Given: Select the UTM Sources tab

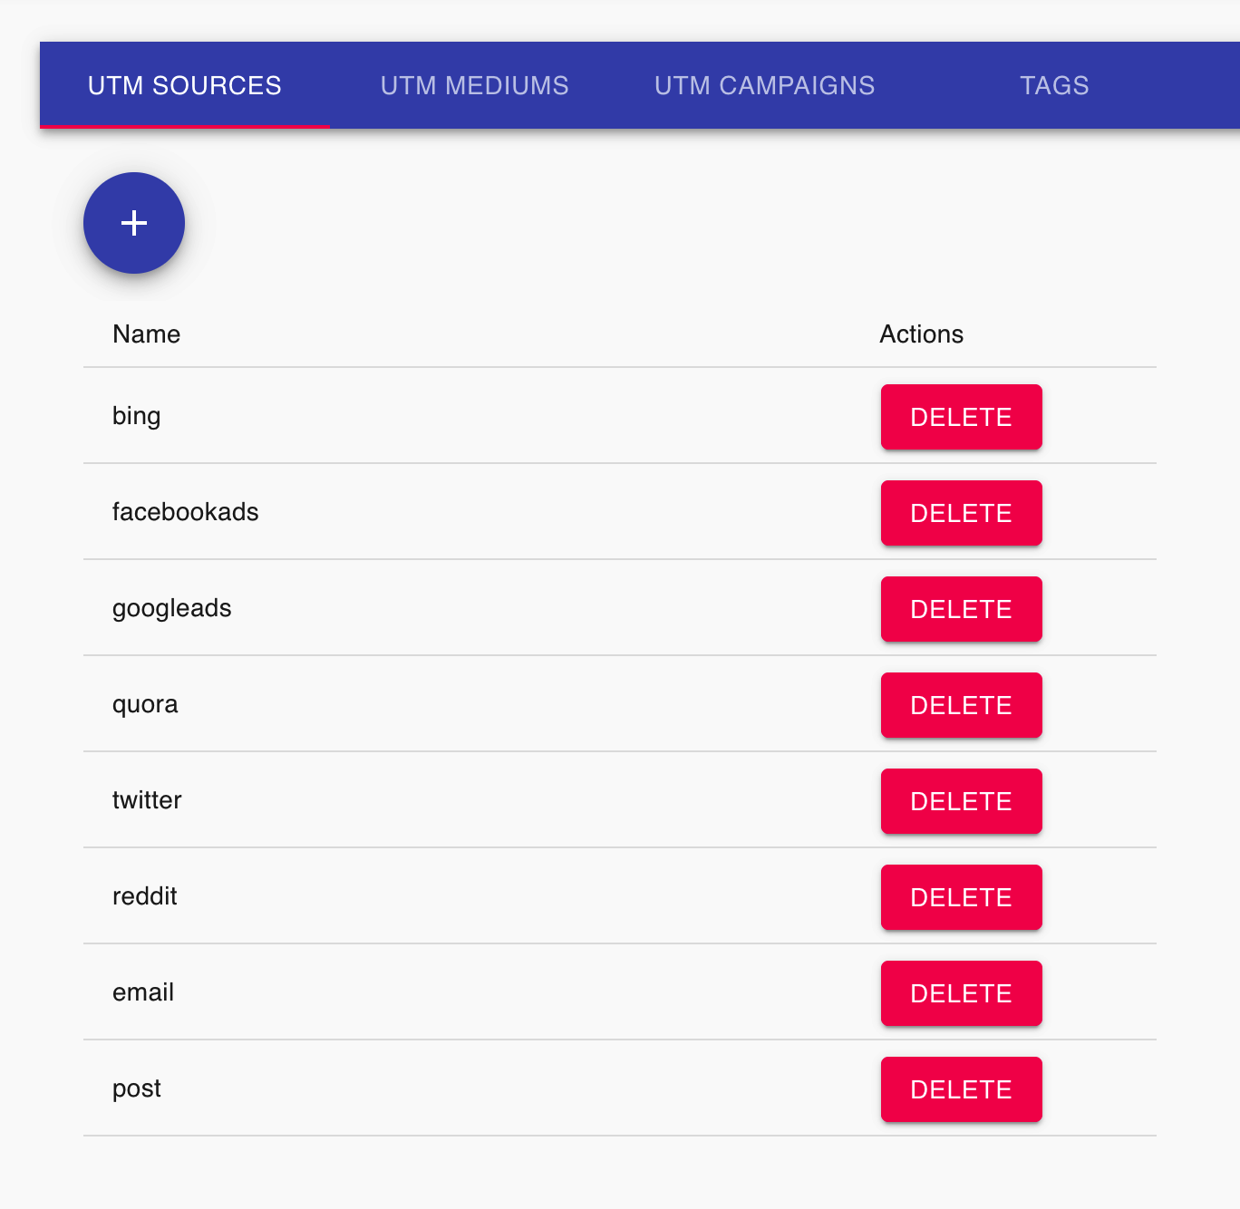Looking at the screenshot, I should [185, 85].
